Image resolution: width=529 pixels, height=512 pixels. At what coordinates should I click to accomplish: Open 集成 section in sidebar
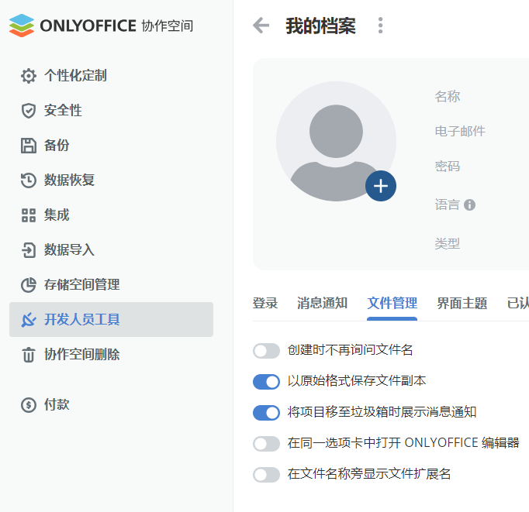[x=112, y=215]
